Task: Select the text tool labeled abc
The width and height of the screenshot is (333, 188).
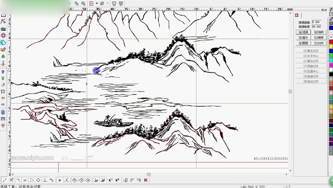Action: click(3, 28)
